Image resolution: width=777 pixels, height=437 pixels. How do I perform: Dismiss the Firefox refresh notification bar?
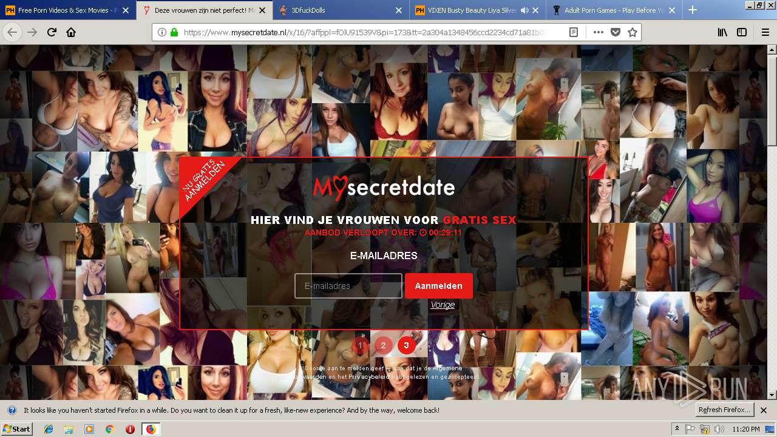pos(764,410)
